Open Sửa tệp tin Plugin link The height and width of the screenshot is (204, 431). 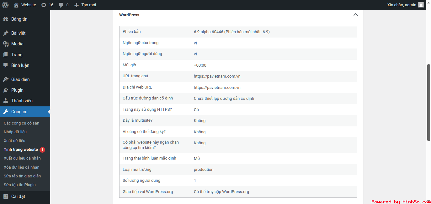[x=19, y=185]
